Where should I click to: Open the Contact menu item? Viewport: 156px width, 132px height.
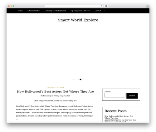coord(98,11)
